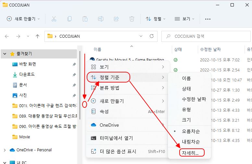
Task: Click the synced status icon for Gecata
Action: tap(175, 60)
